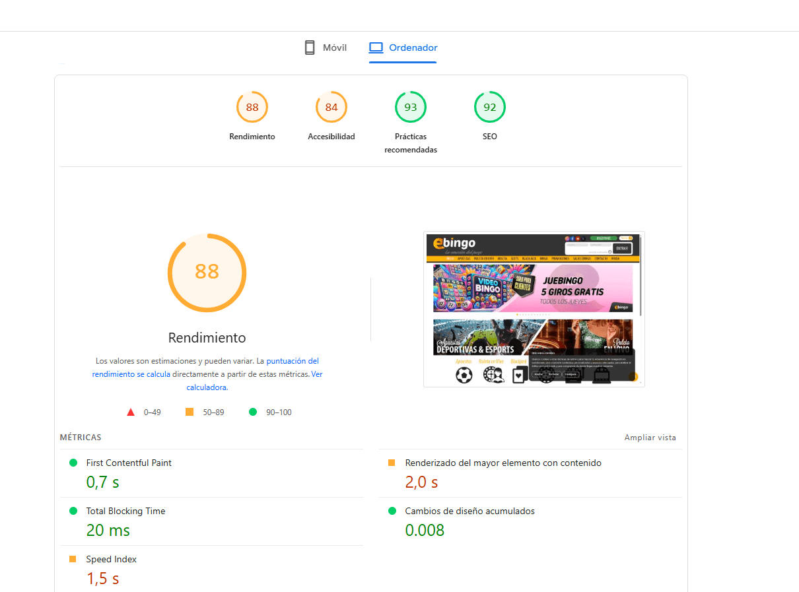Click the Prácticas recomendadas category label
The image size is (799, 592).
click(411, 143)
